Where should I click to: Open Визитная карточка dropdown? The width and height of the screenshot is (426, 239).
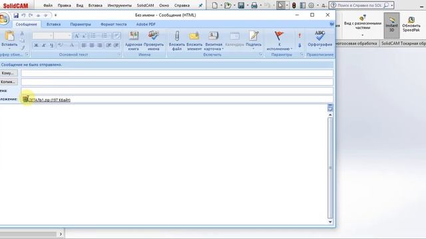tap(214, 40)
